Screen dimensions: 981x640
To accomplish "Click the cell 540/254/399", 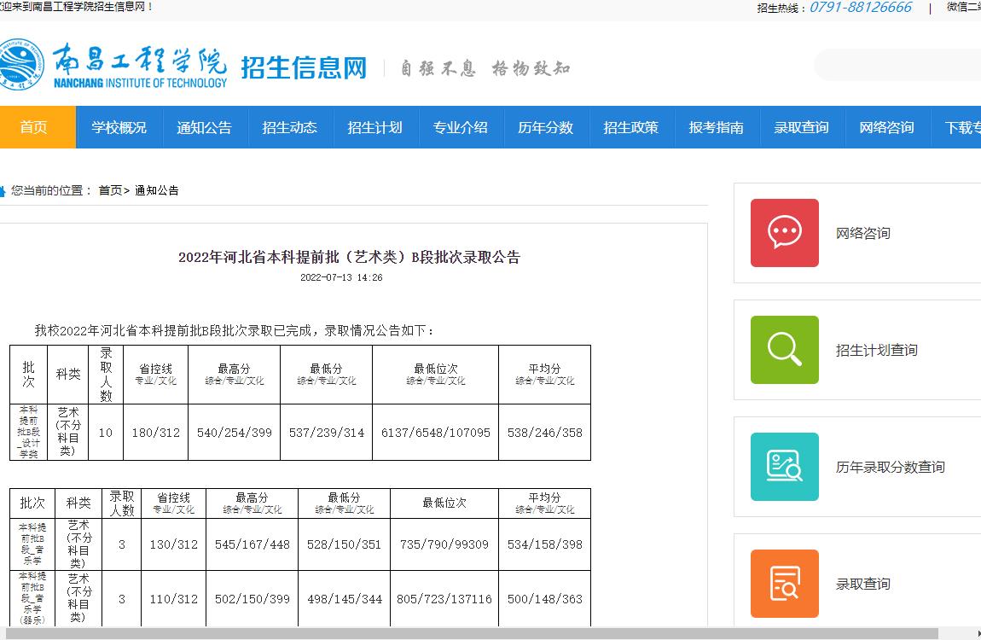I will tap(234, 433).
